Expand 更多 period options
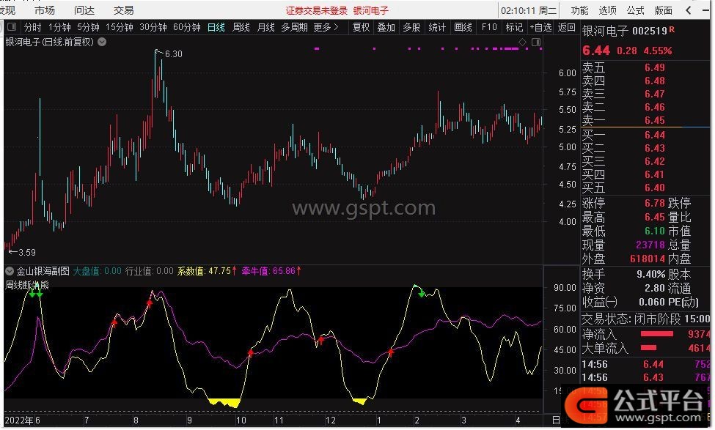The image size is (715, 430). [326, 27]
